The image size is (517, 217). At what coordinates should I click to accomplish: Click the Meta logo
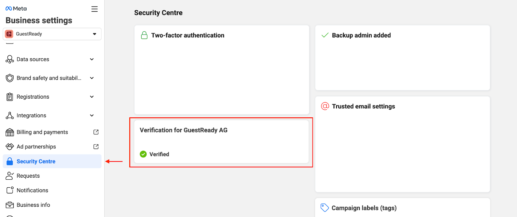(x=16, y=9)
